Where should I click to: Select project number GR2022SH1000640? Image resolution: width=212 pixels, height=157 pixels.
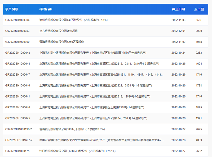[17, 107]
